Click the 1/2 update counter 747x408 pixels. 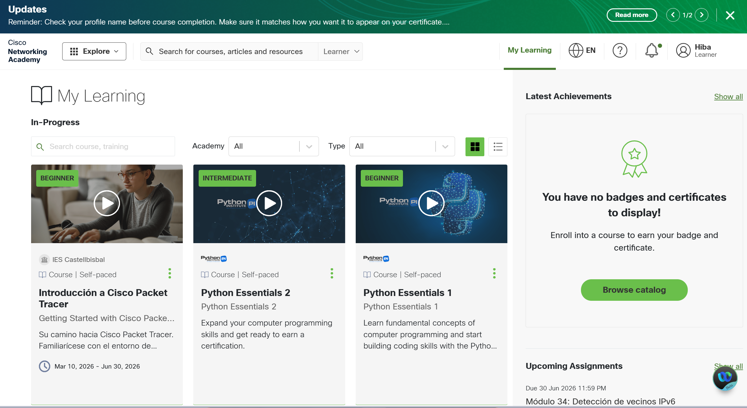(687, 15)
